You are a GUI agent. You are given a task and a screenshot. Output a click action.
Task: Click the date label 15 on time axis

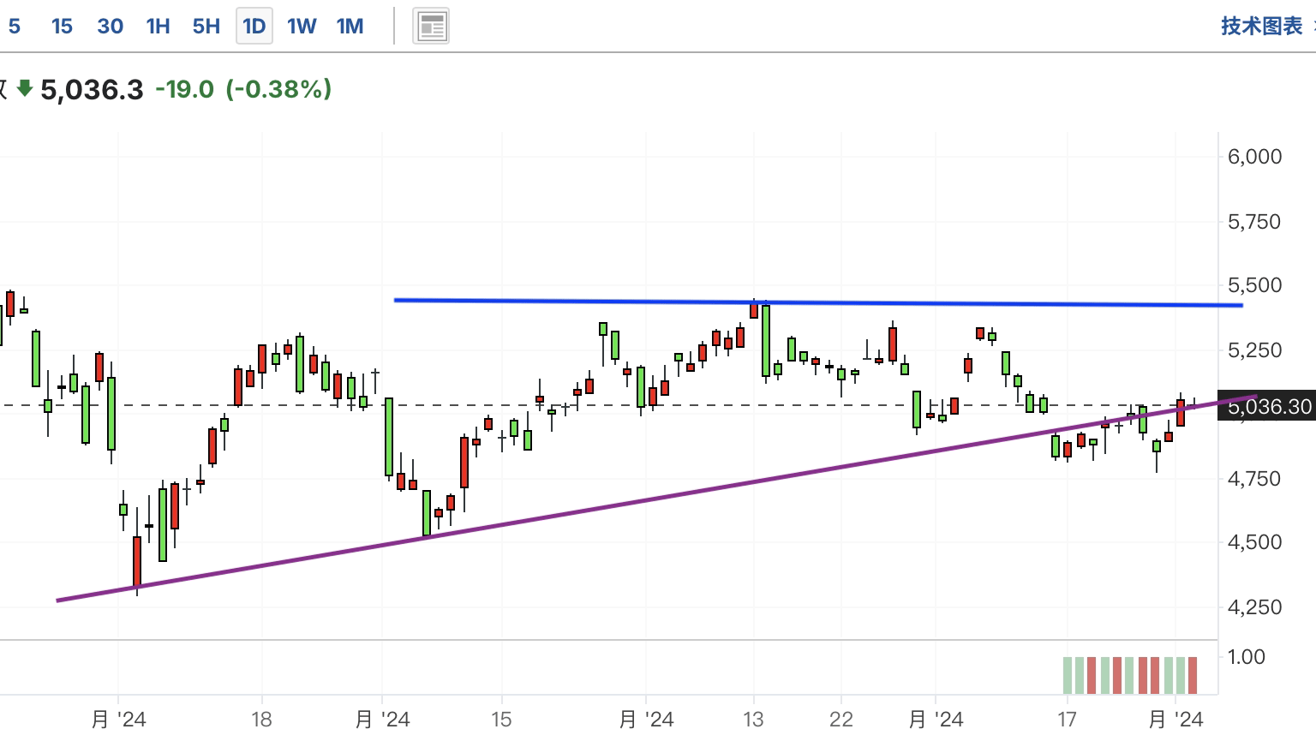[501, 720]
